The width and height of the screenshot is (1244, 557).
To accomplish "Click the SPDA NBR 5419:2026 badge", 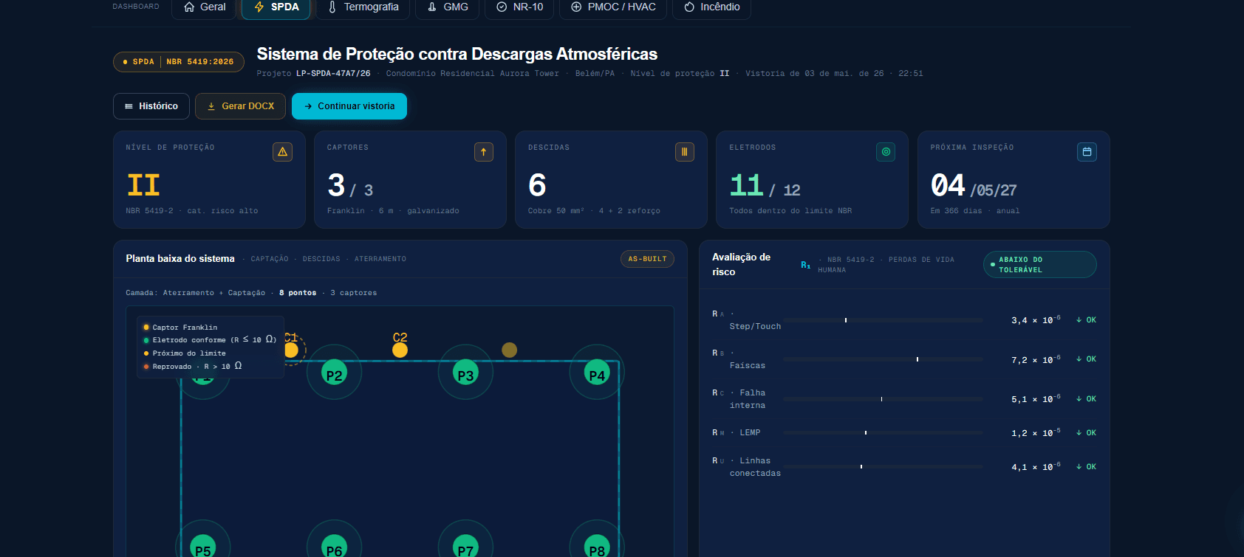I will tap(179, 62).
